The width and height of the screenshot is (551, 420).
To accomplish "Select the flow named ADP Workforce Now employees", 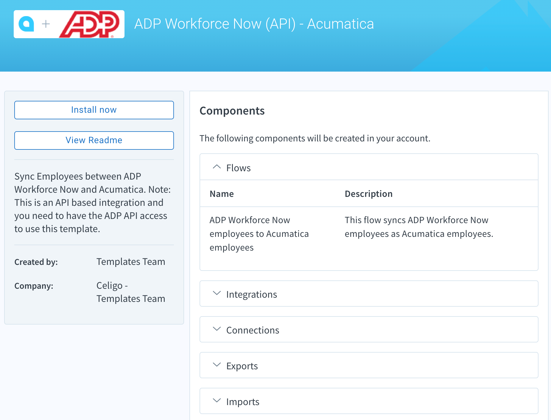I will pyautogui.click(x=259, y=234).
